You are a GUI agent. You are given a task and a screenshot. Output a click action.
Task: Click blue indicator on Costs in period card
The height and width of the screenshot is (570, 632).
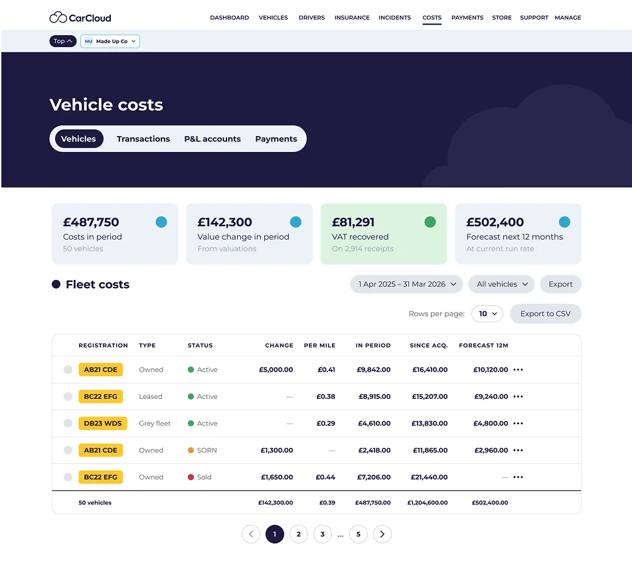tap(161, 222)
